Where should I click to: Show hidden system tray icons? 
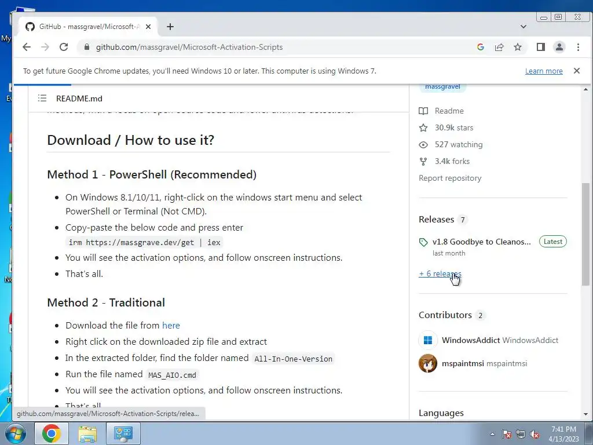point(492,434)
